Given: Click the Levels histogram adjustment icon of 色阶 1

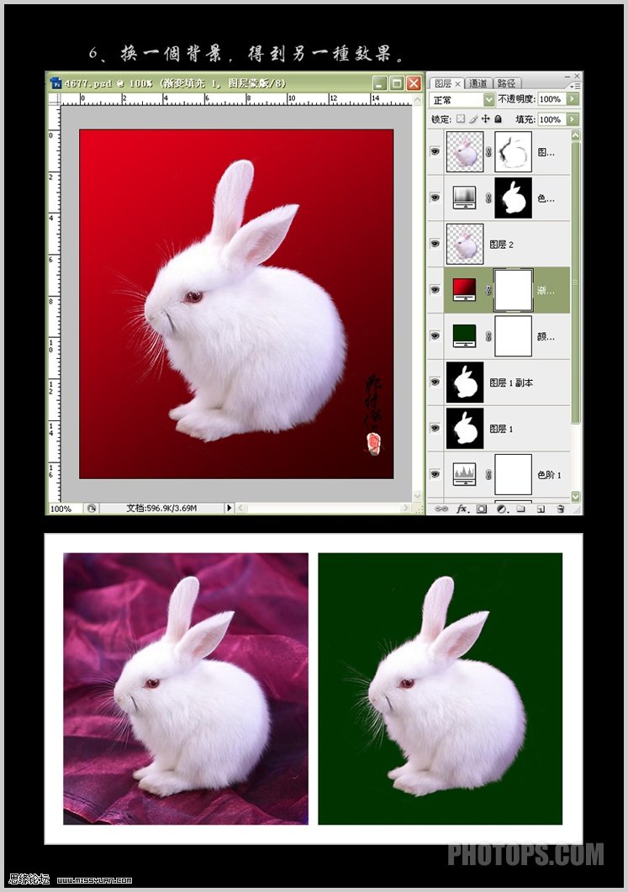Looking at the screenshot, I should (465, 474).
